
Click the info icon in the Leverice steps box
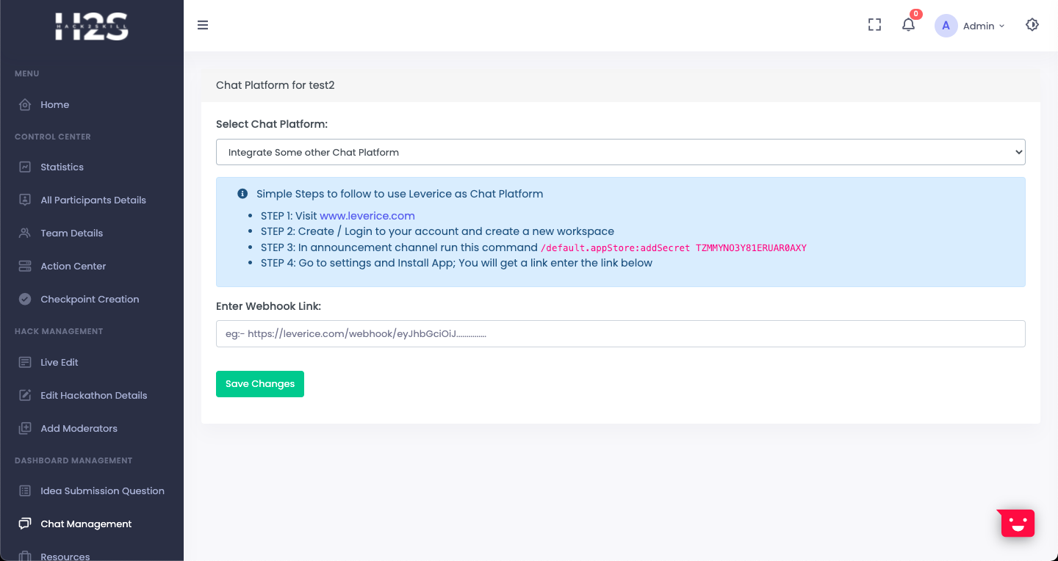click(242, 194)
